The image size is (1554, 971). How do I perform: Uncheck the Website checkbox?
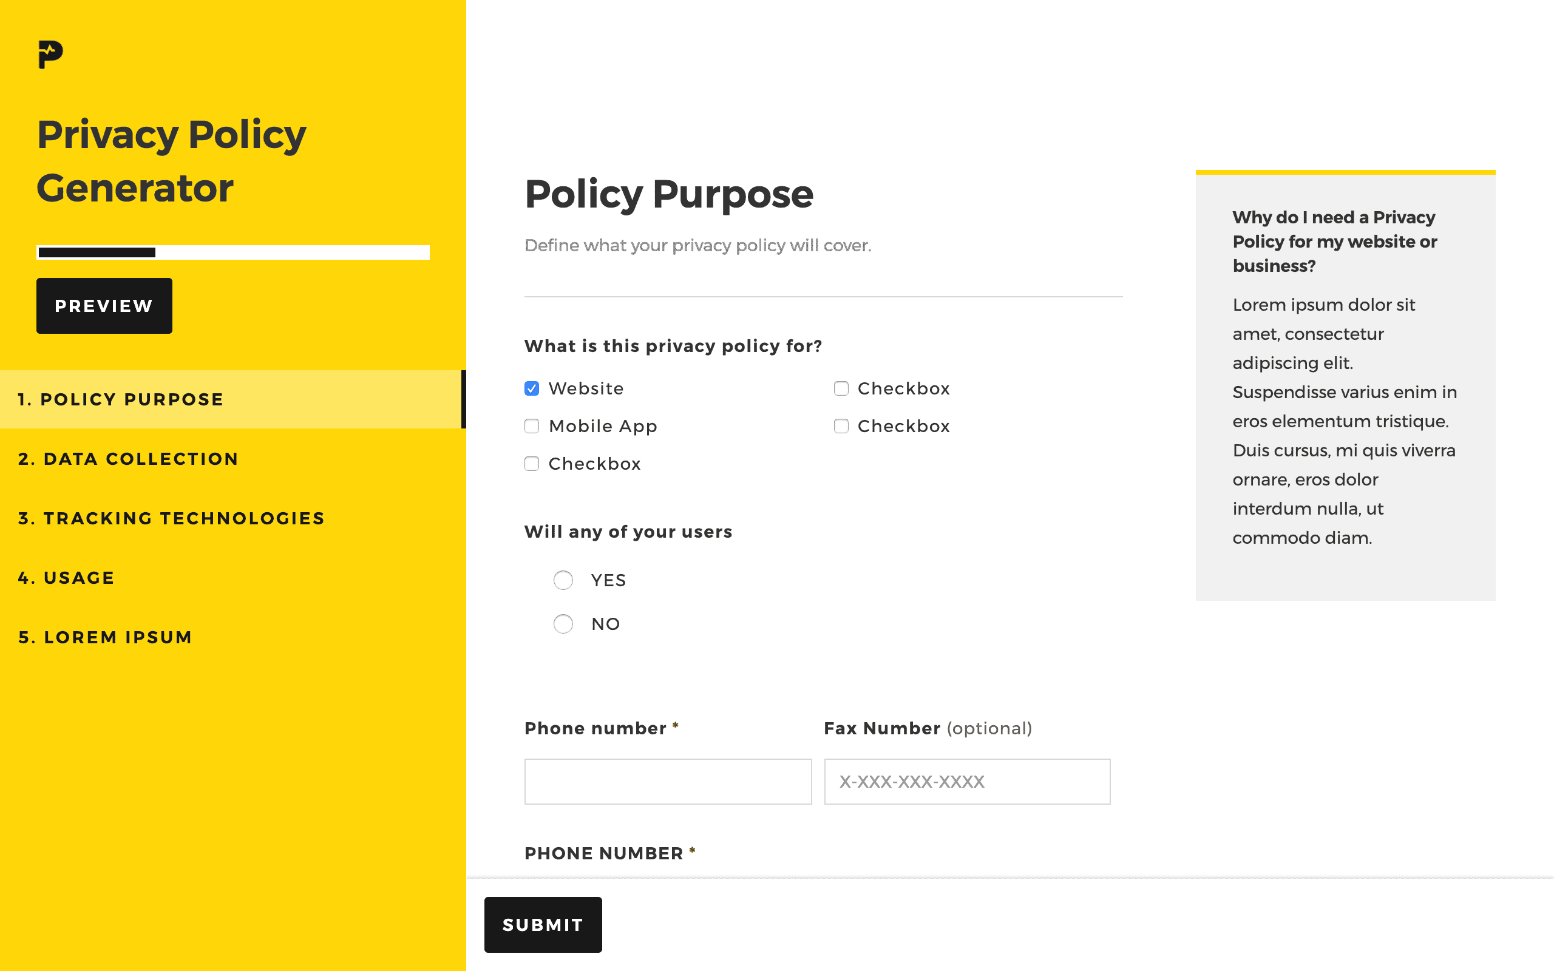tap(532, 388)
